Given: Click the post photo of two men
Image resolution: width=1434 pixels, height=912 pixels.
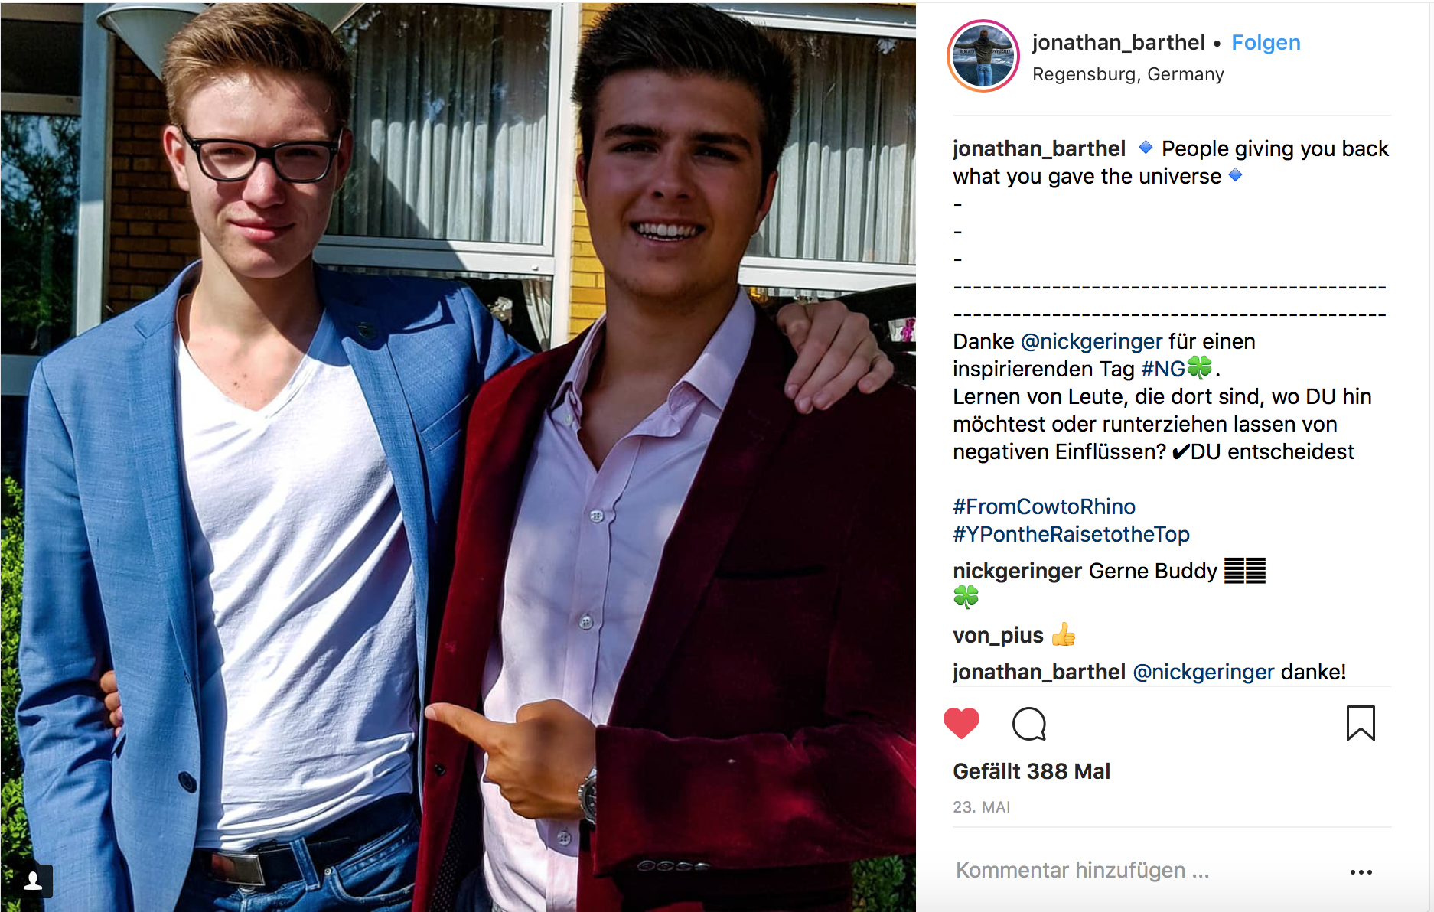Looking at the screenshot, I should 458,457.
